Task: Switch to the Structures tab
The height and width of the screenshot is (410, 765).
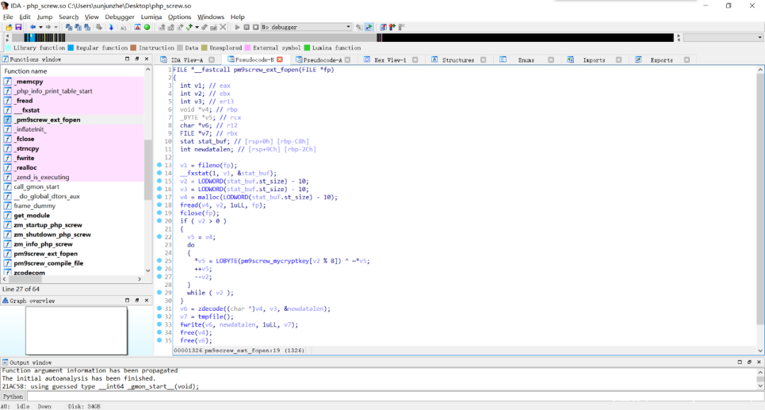Action: pyautogui.click(x=458, y=60)
